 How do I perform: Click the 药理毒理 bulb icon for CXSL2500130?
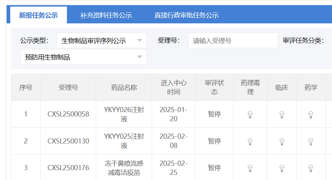tap(250, 141)
